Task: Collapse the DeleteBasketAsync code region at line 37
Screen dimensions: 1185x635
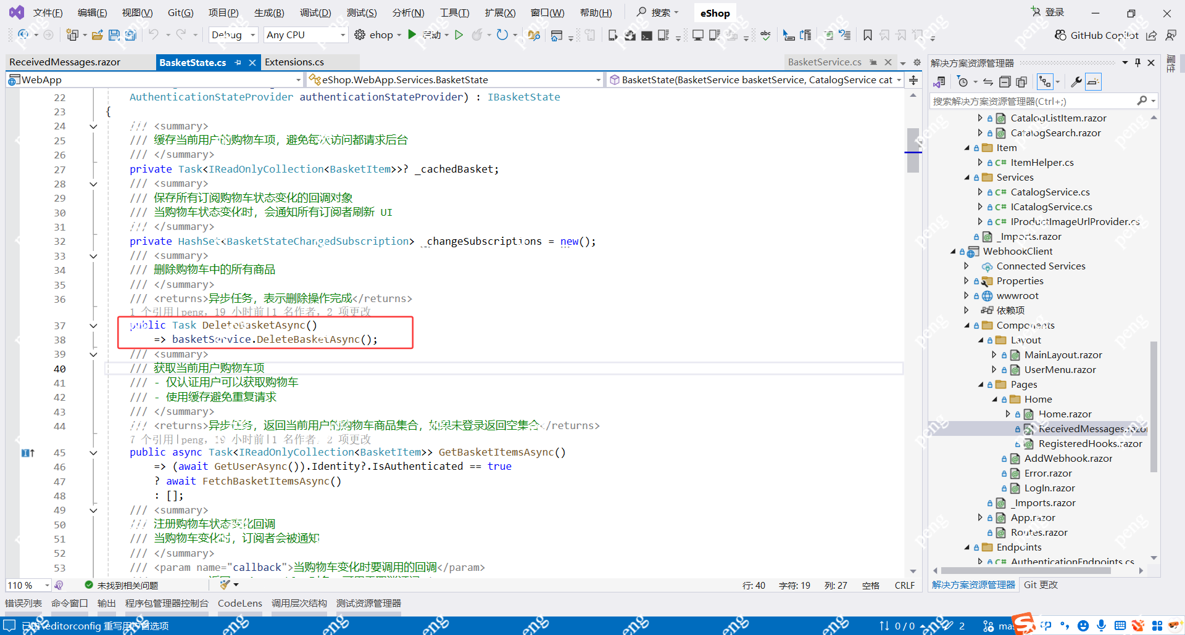Action: (x=93, y=326)
